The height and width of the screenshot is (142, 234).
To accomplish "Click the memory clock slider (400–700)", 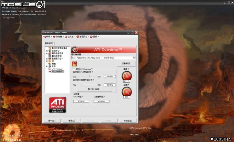I will [87, 85].
